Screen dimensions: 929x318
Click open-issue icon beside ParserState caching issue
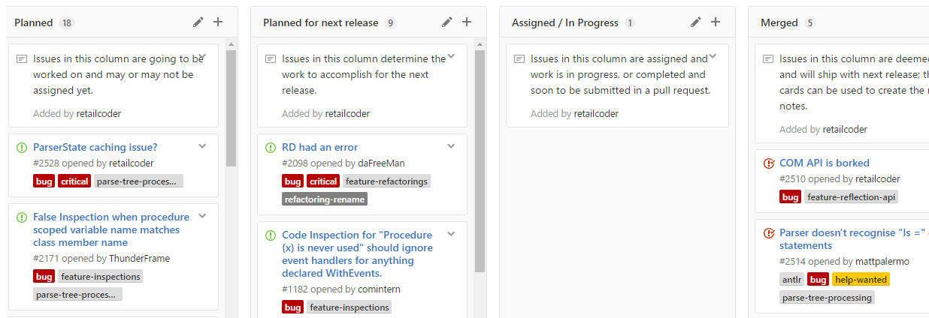22,148
